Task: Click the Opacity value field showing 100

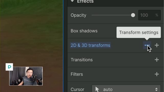Action: coord(150,15)
